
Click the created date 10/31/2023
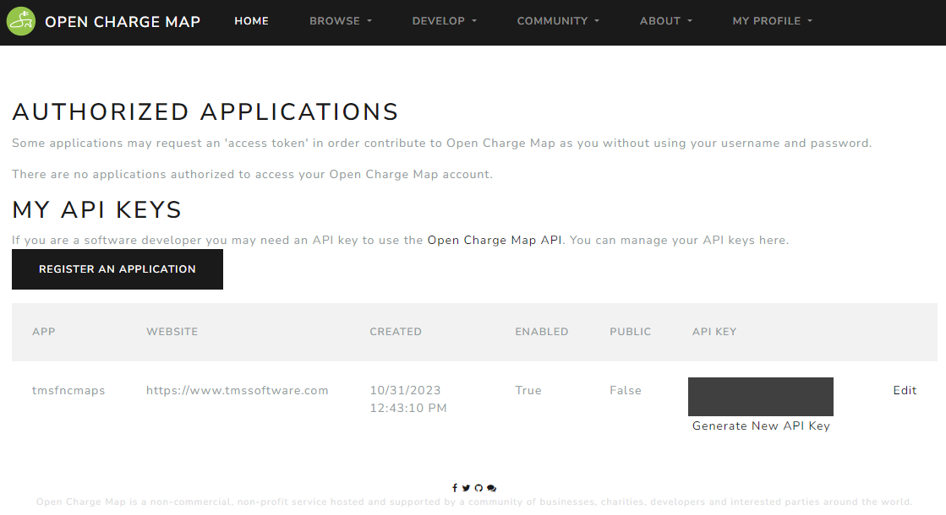pyautogui.click(x=406, y=390)
